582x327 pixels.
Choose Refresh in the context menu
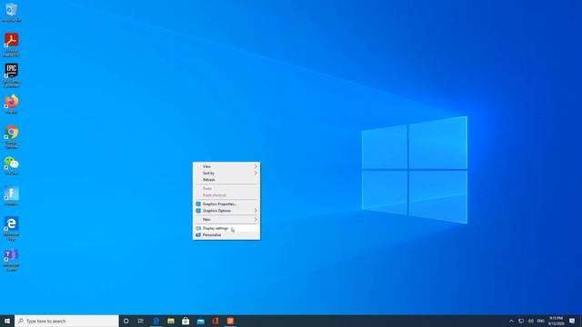coord(226,180)
